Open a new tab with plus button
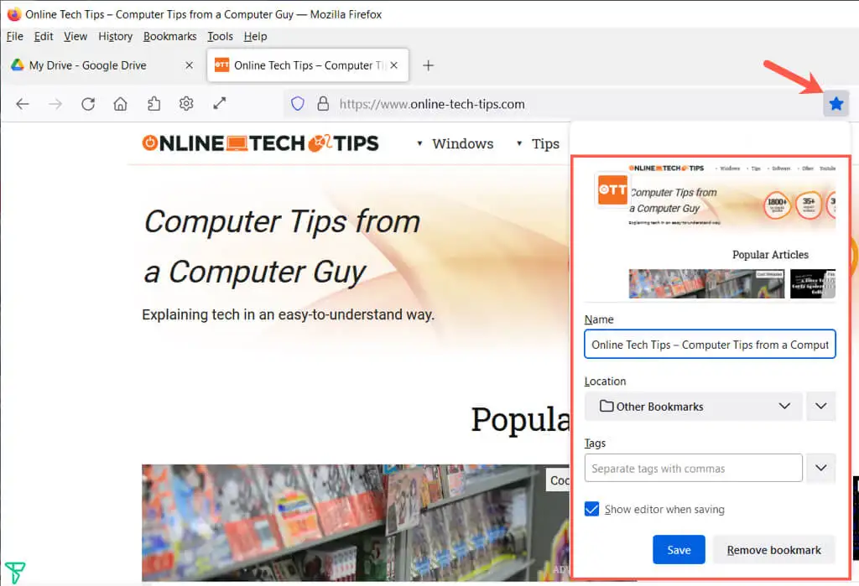 pos(429,65)
